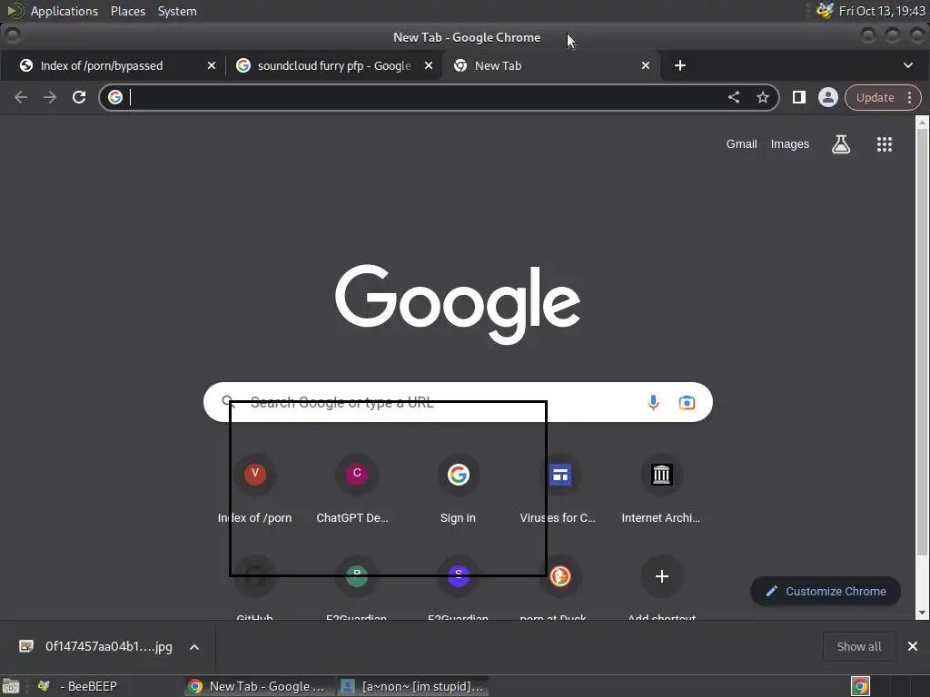Open the Chrome three-dot menu
The width and height of the screenshot is (930, 697).
click(910, 97)
